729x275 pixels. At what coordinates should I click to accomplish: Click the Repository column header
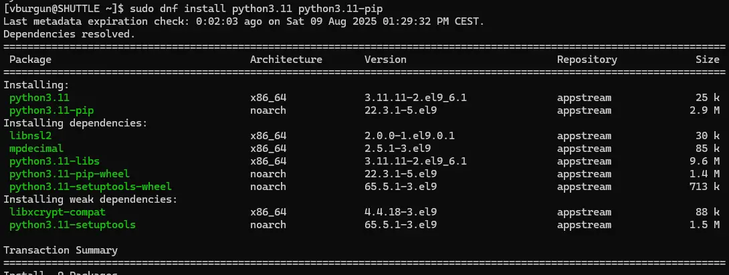pos(587,60)
